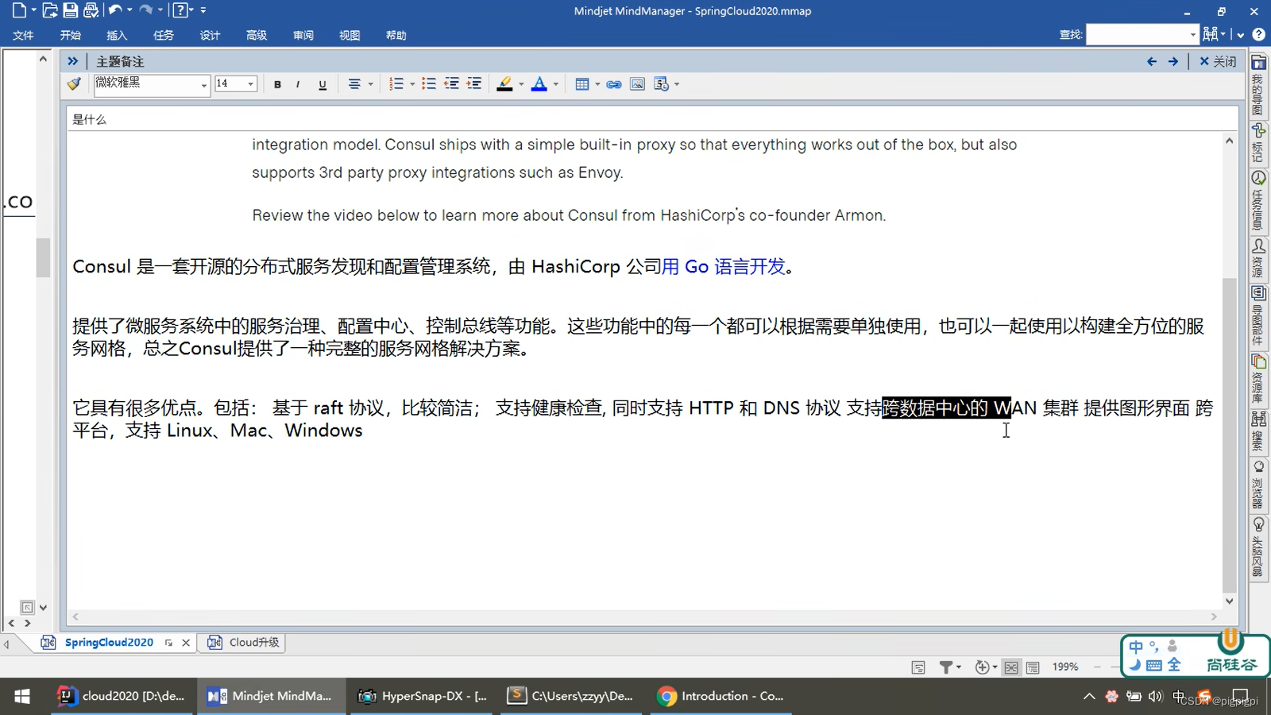Close the SpringCloud2020 document tab

(x=186, y=643)
